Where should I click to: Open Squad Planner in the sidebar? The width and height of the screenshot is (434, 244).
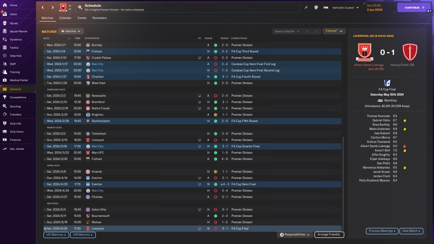[19, 31]
